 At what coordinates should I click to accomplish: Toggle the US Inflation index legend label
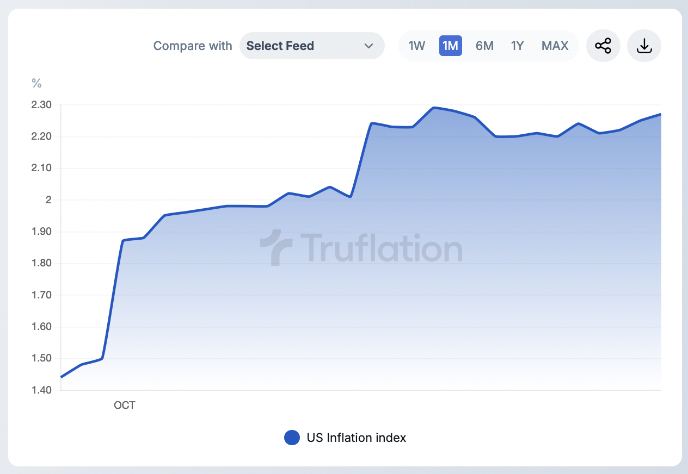[356, 438]
